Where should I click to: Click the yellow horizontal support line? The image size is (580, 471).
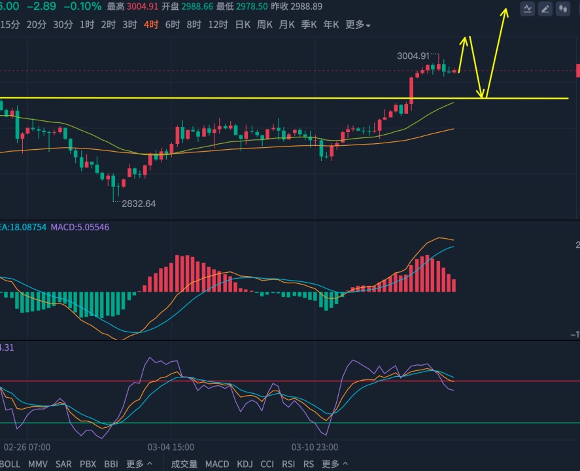284,98
